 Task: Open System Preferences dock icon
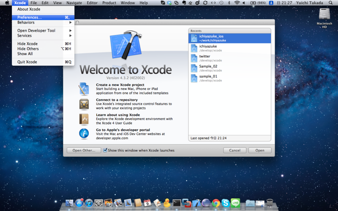99,203
